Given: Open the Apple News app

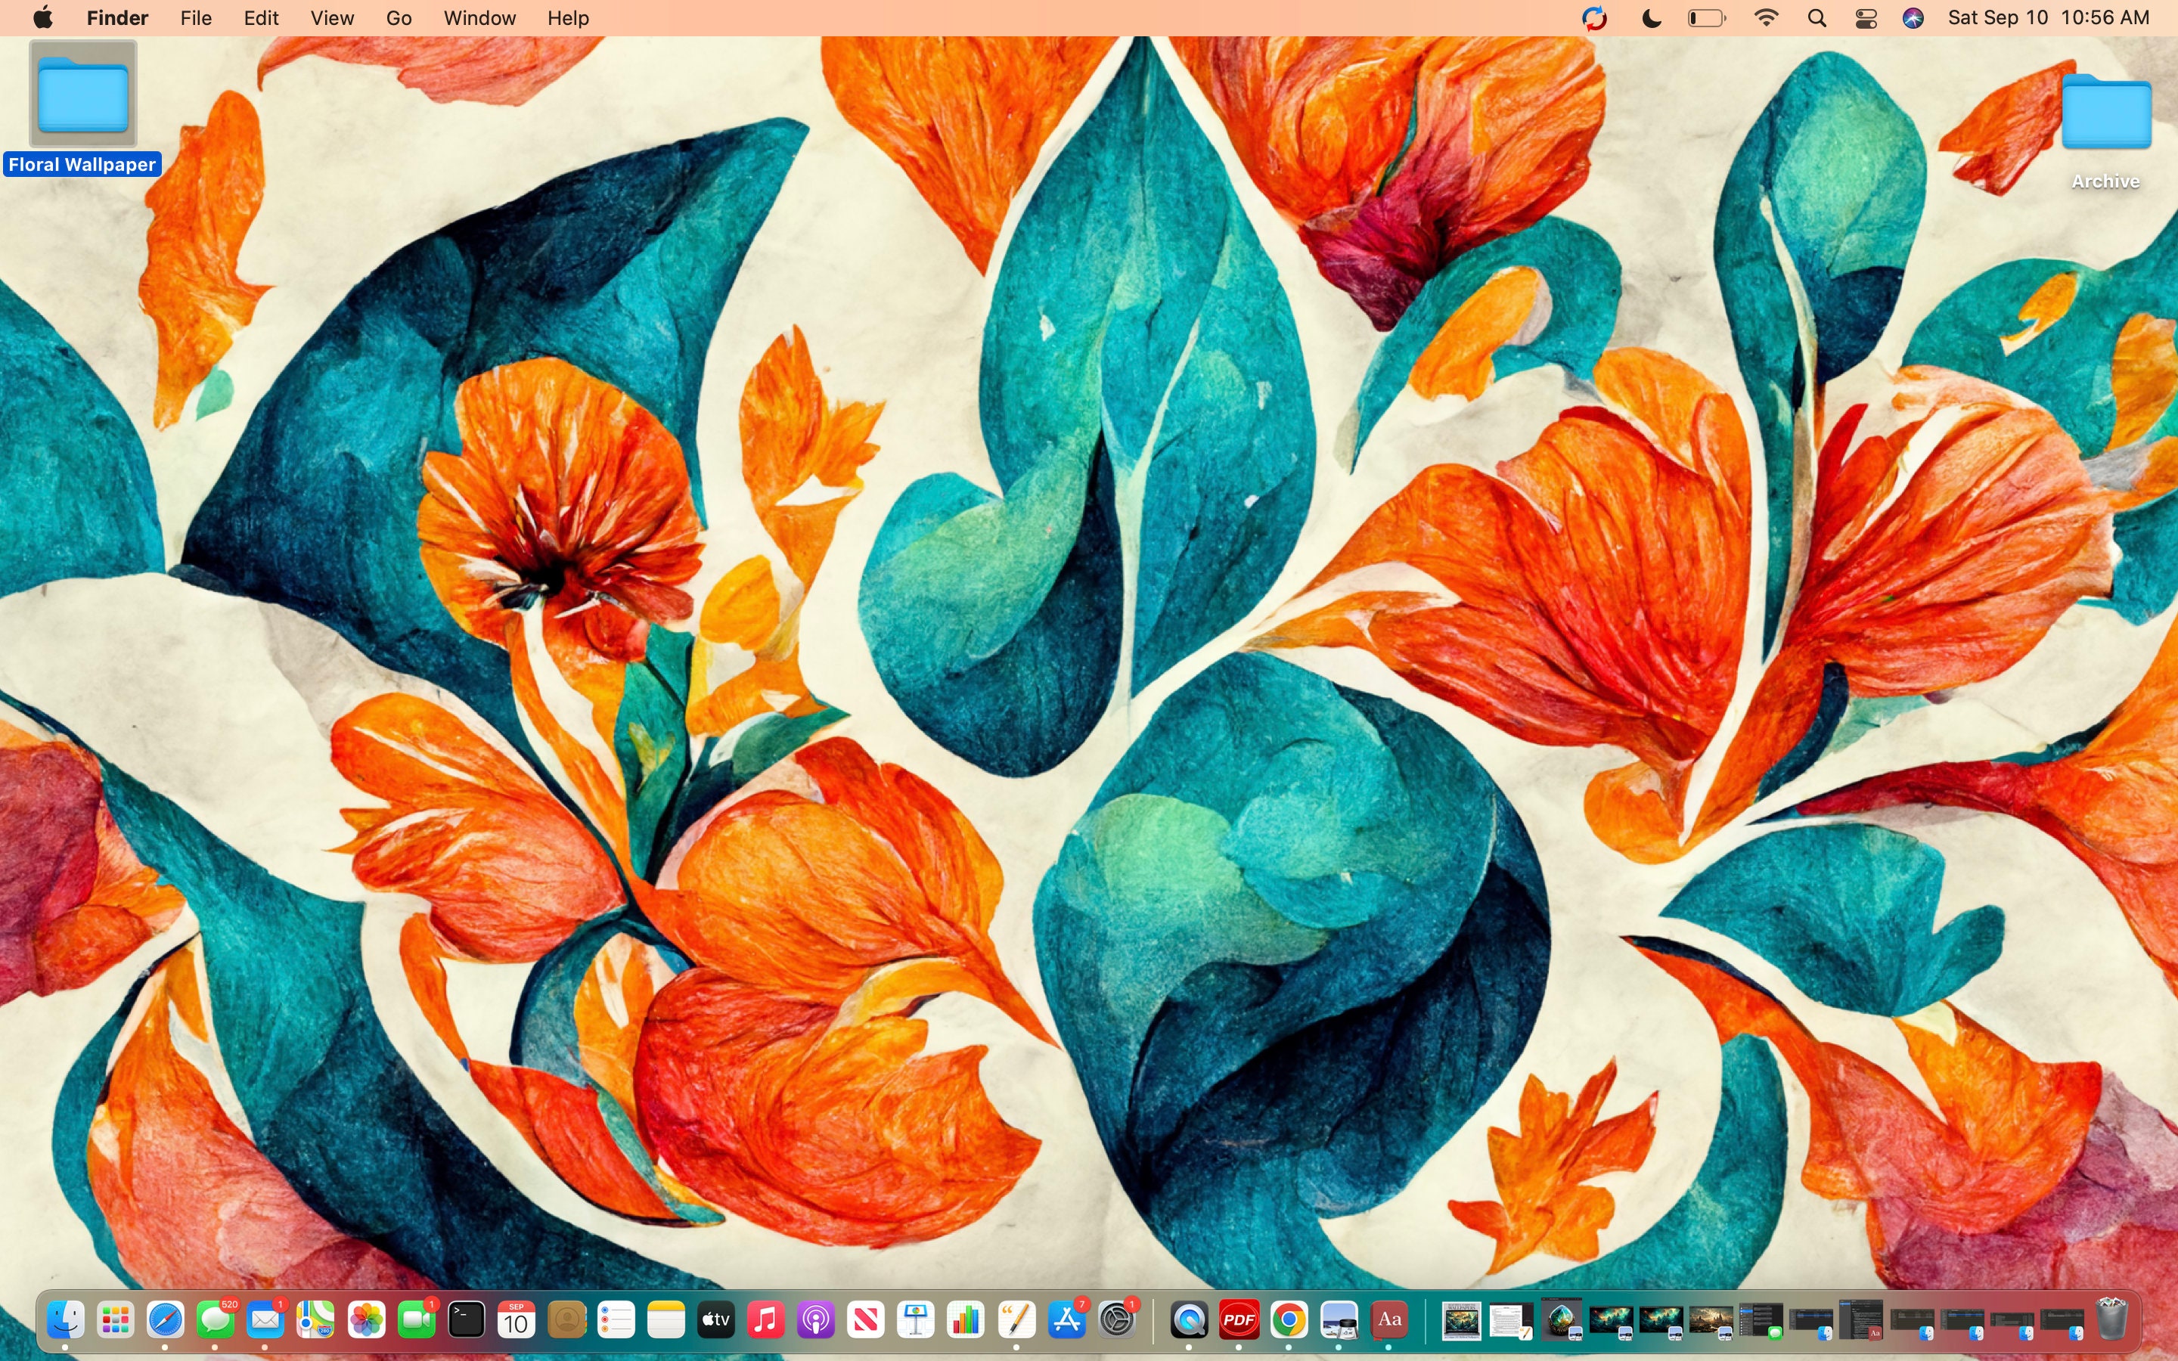Looking at the screenshot, I should (x=866, y=1319).
